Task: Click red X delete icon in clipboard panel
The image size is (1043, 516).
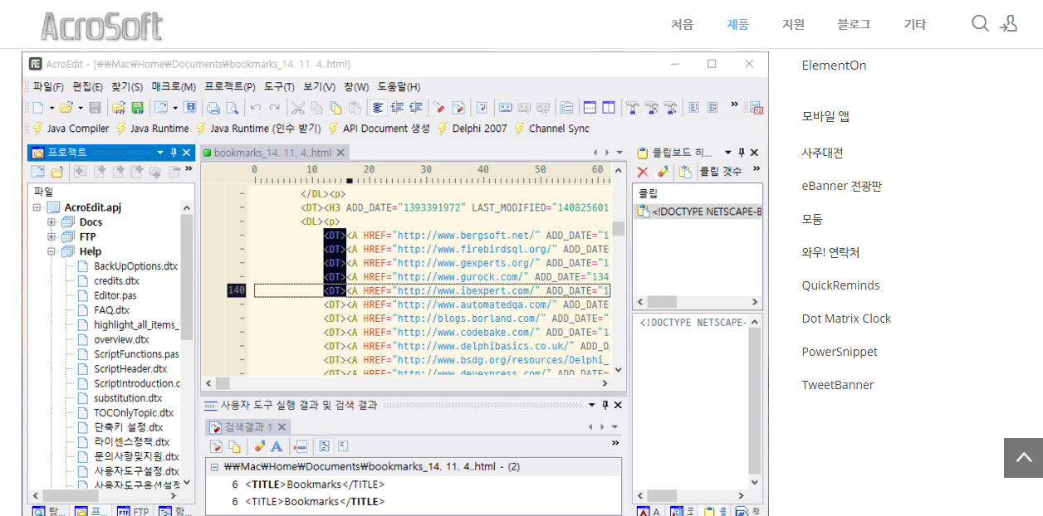Action: 643,172
